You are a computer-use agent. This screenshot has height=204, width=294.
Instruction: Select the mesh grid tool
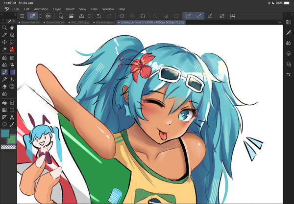(x=12, y=87)
